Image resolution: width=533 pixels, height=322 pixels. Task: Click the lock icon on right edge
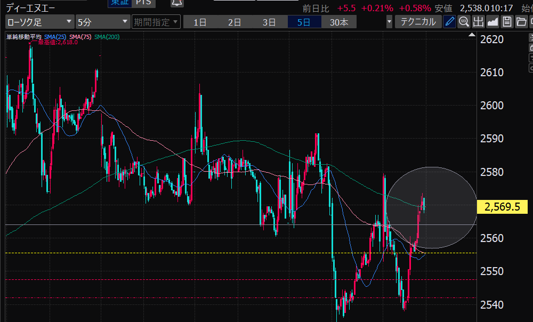click(530, 48)
